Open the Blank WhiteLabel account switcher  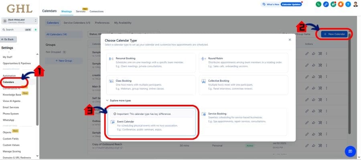20,20
